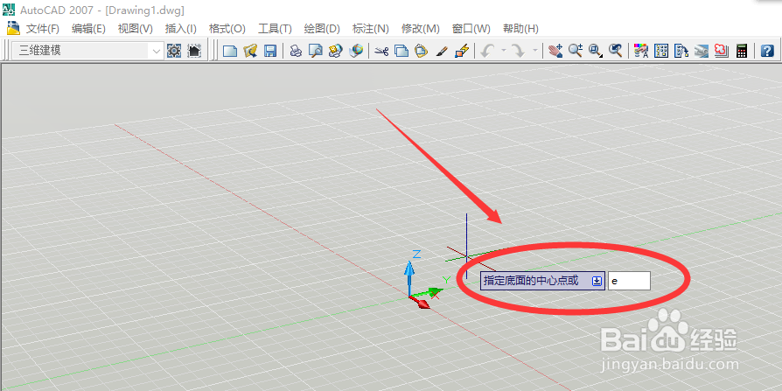Click the UCS axis icon origin
Viewport: 782px width, 391px height.
410,297
